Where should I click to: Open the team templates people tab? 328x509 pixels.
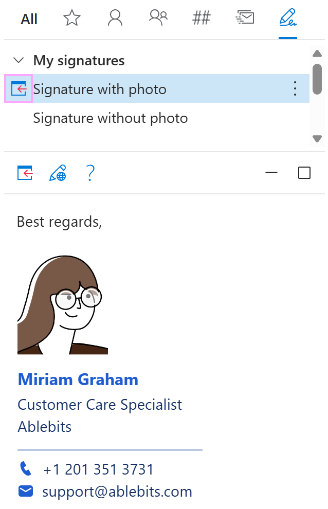tap(158, 19)
